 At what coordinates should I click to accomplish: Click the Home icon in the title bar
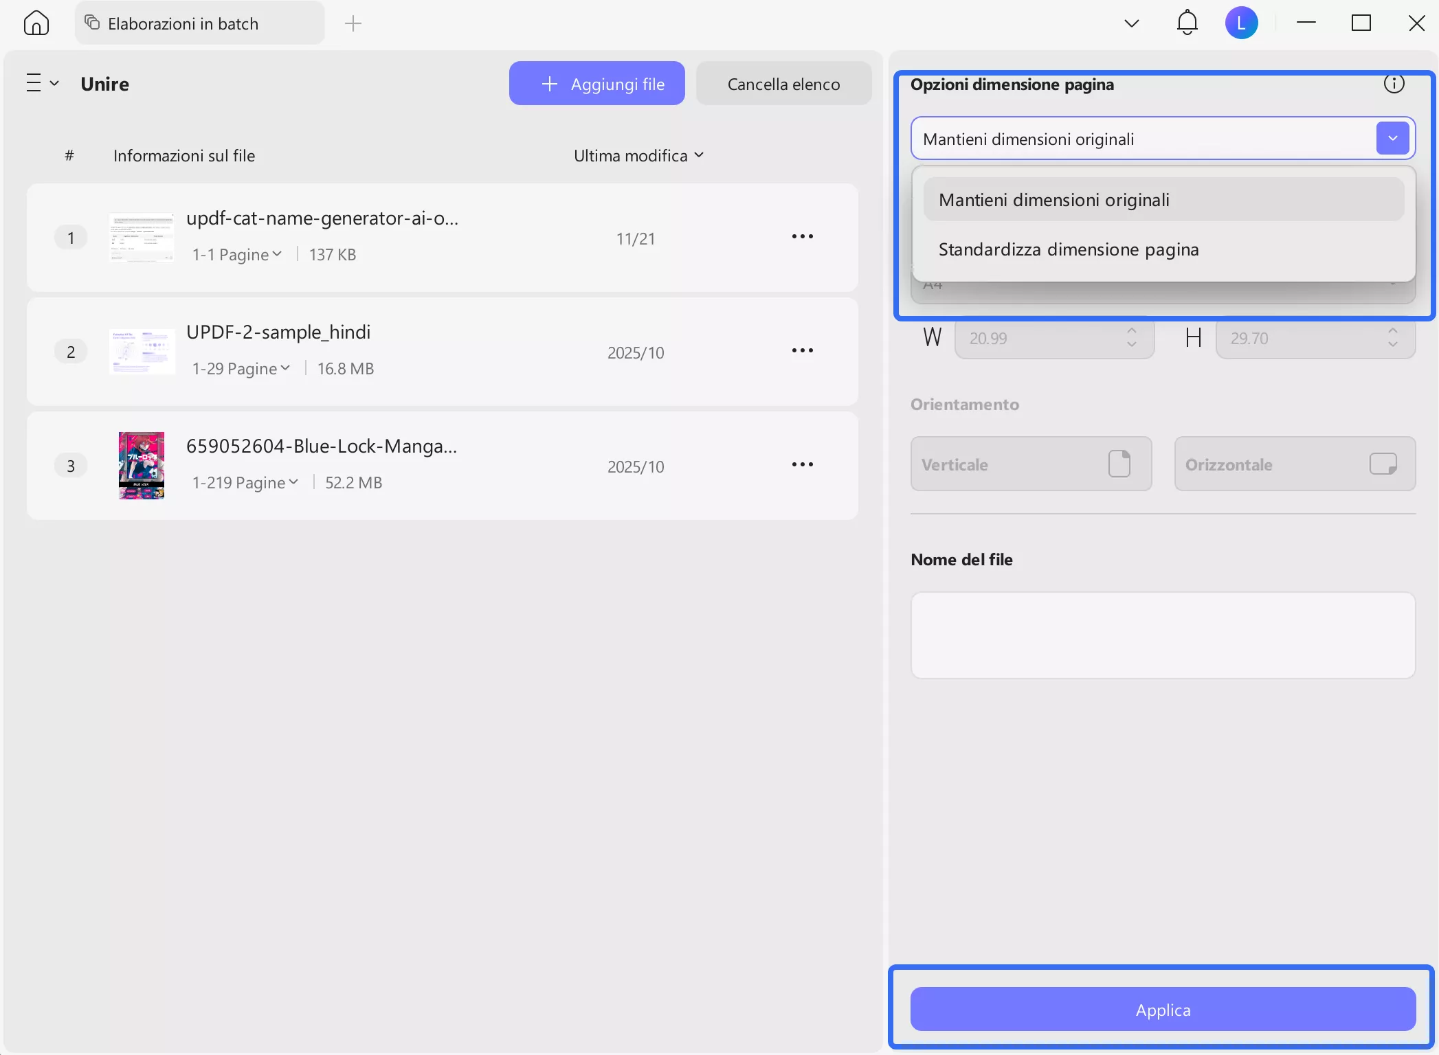pos(36,22)
